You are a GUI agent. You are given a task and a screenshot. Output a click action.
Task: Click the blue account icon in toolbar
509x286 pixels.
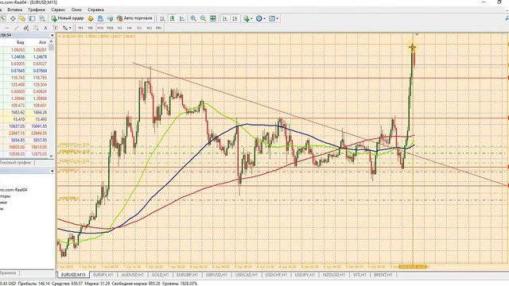point(100,18)
